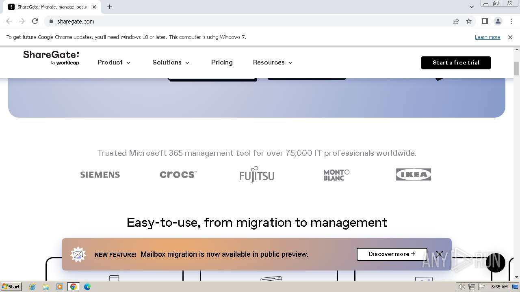Click the Siemens logo
Screen dimensions: 520x292
coord(100,175)
